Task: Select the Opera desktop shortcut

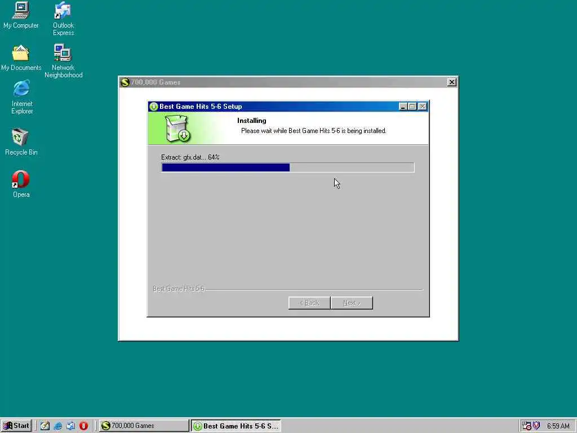Action: (21, 184)
